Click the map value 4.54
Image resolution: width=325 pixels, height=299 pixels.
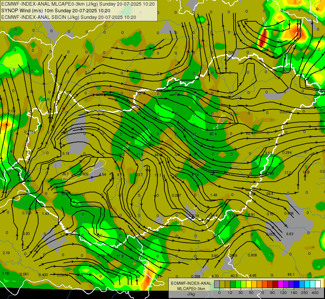click(x=103, y=174)
